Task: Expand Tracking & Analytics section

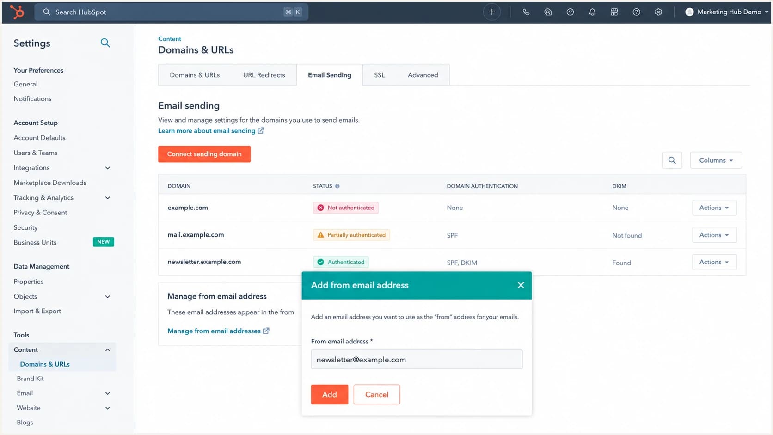Action: (x=108, y=198)
